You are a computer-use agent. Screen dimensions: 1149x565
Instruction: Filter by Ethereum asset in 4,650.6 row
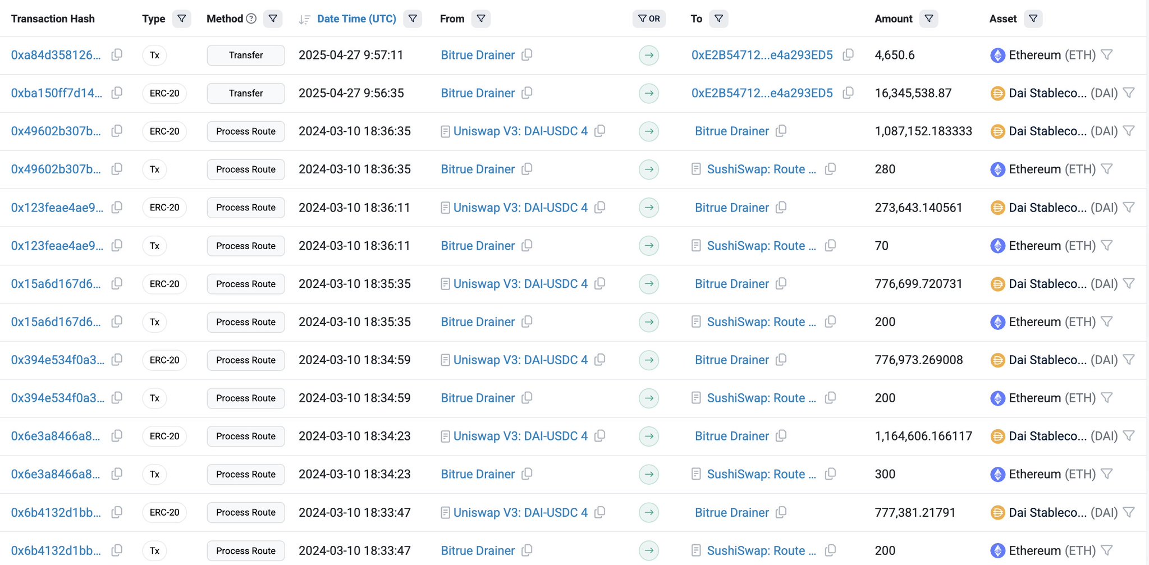click(x=1106, y=55)
